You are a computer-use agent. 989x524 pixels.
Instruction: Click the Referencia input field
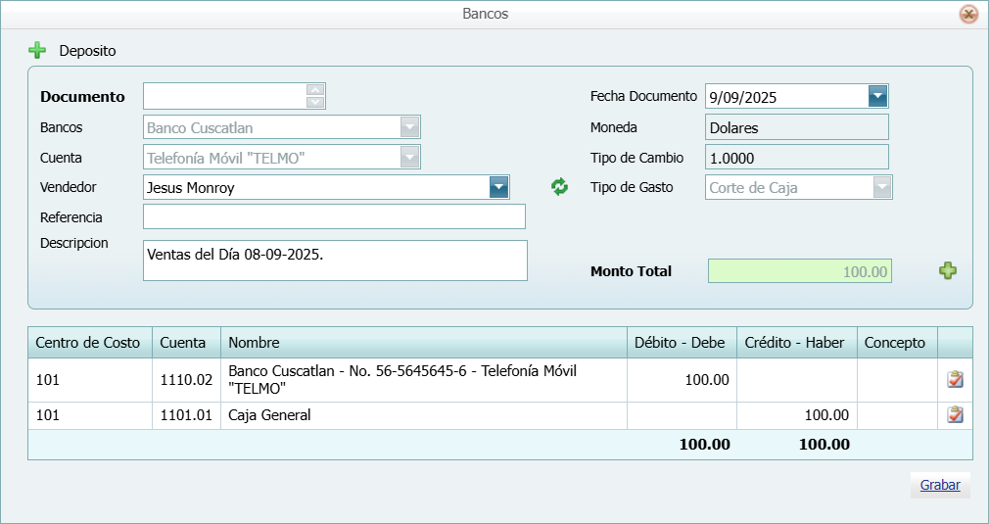[x=334, y=216]
